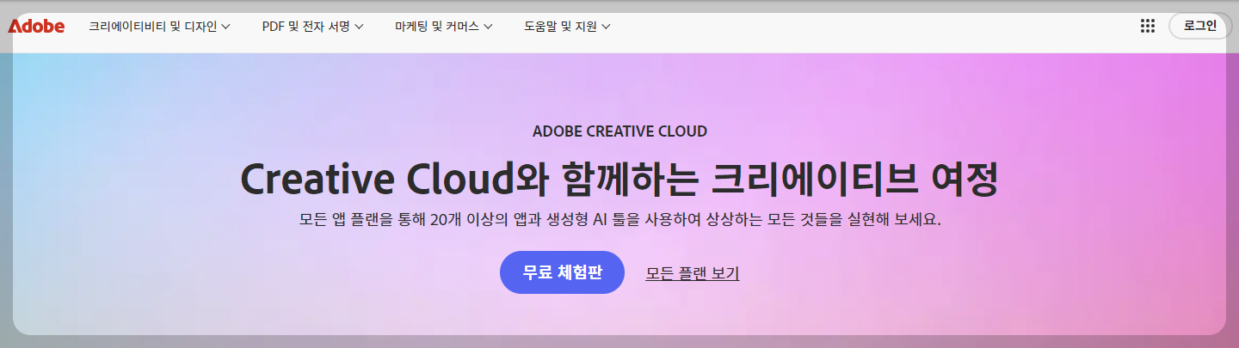Open the 모든 플랜 보기 link

tap(693, 273)
